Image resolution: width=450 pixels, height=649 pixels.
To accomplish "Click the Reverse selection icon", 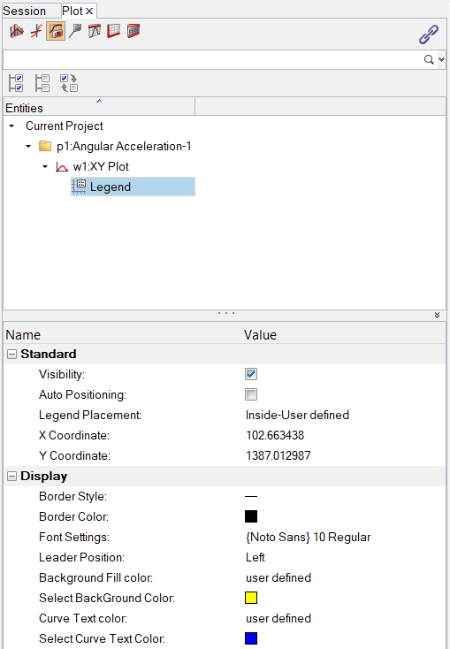I will 68,83.
